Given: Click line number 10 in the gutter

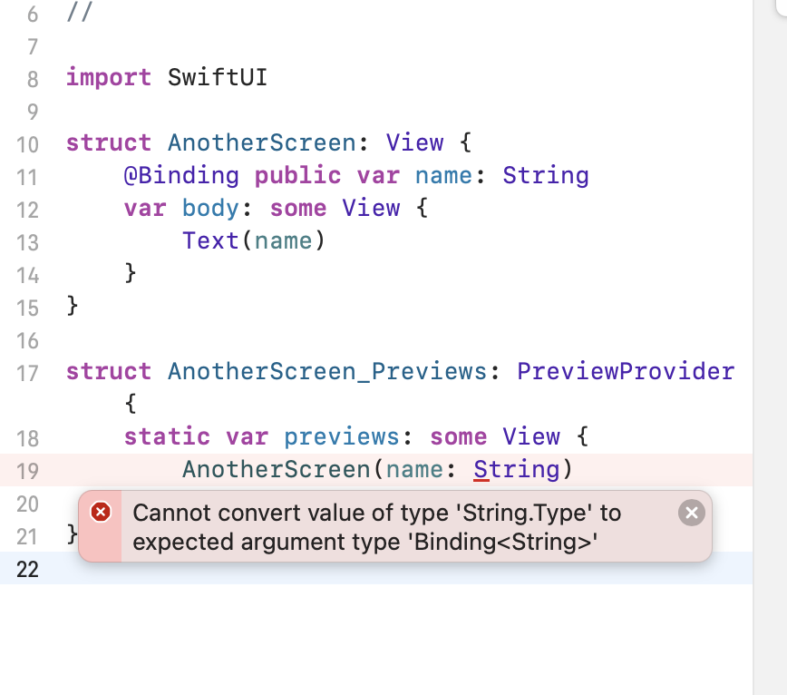Looking at the screenshot, I should [x=27, y=144].
